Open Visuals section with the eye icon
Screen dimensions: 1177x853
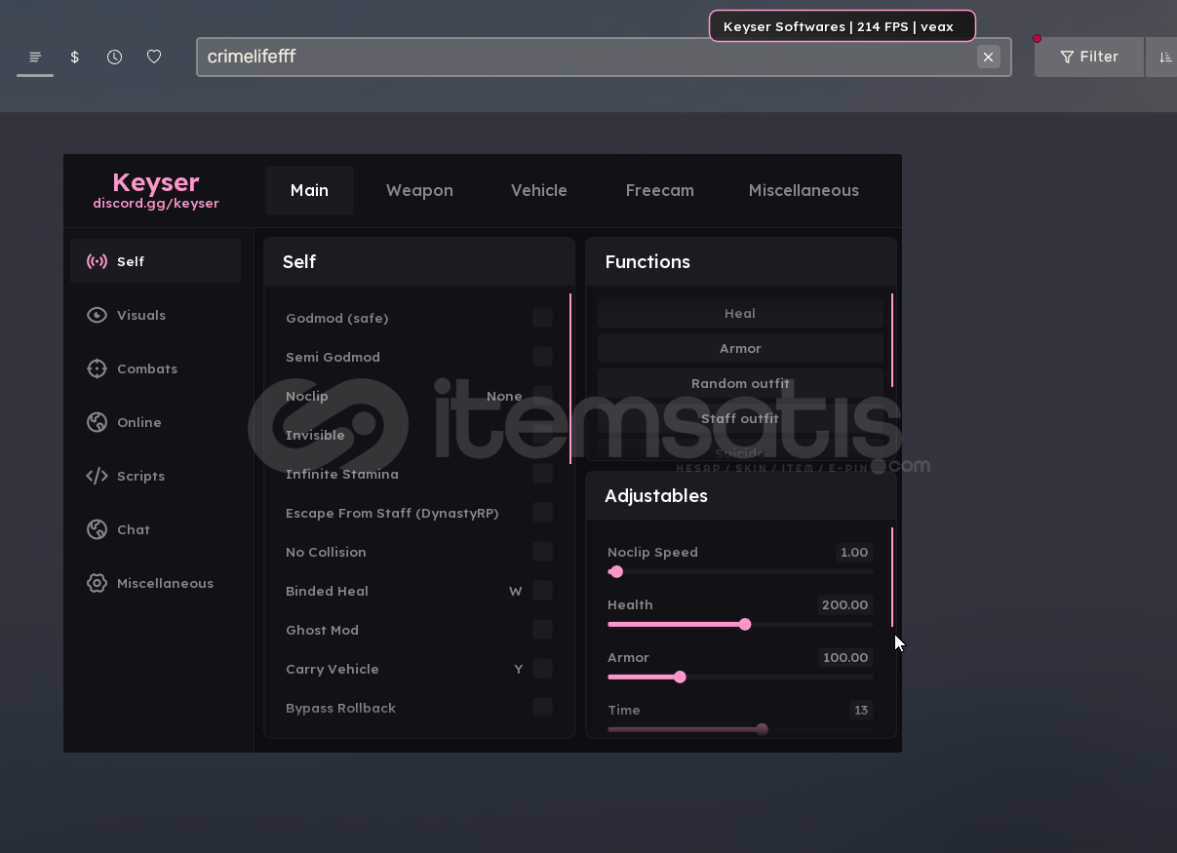tap(155, 315)
